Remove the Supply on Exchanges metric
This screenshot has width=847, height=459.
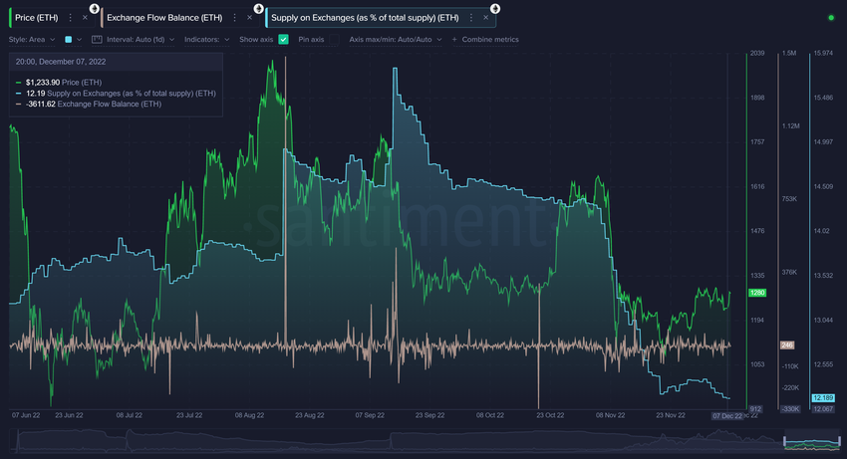(485, 18)
